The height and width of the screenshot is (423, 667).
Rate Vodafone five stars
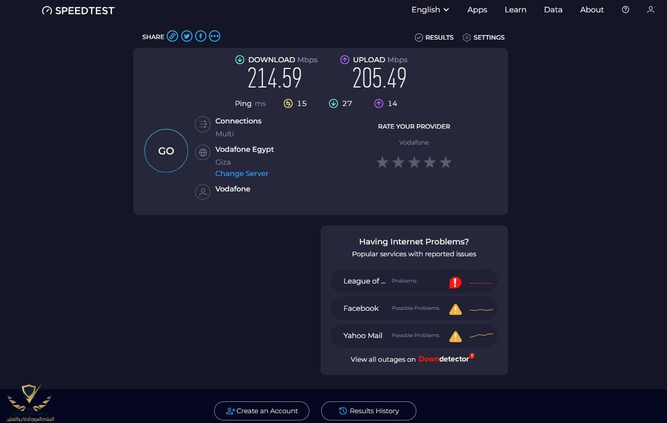(x=446, y=163)
